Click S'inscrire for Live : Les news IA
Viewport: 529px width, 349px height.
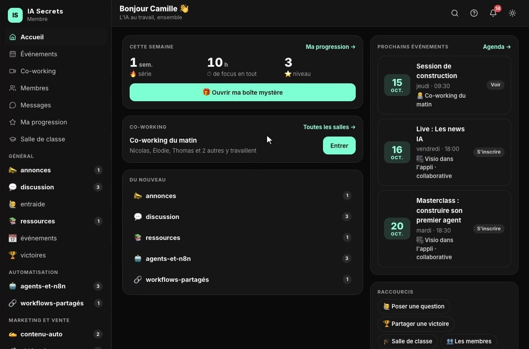click(x=489, y=152)
